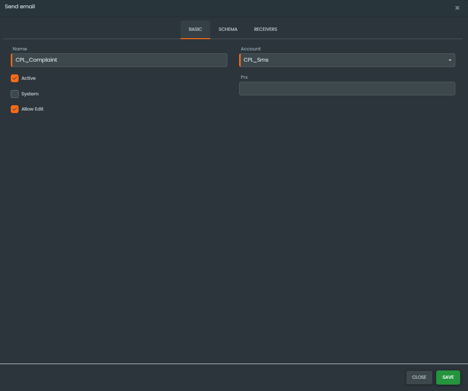
Task: Uncheck the Active checkbox
Action: tap(15, 78)
